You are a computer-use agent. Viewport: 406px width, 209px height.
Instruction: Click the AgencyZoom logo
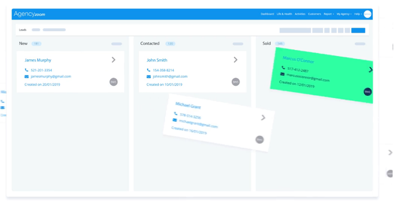coord(29,14)
